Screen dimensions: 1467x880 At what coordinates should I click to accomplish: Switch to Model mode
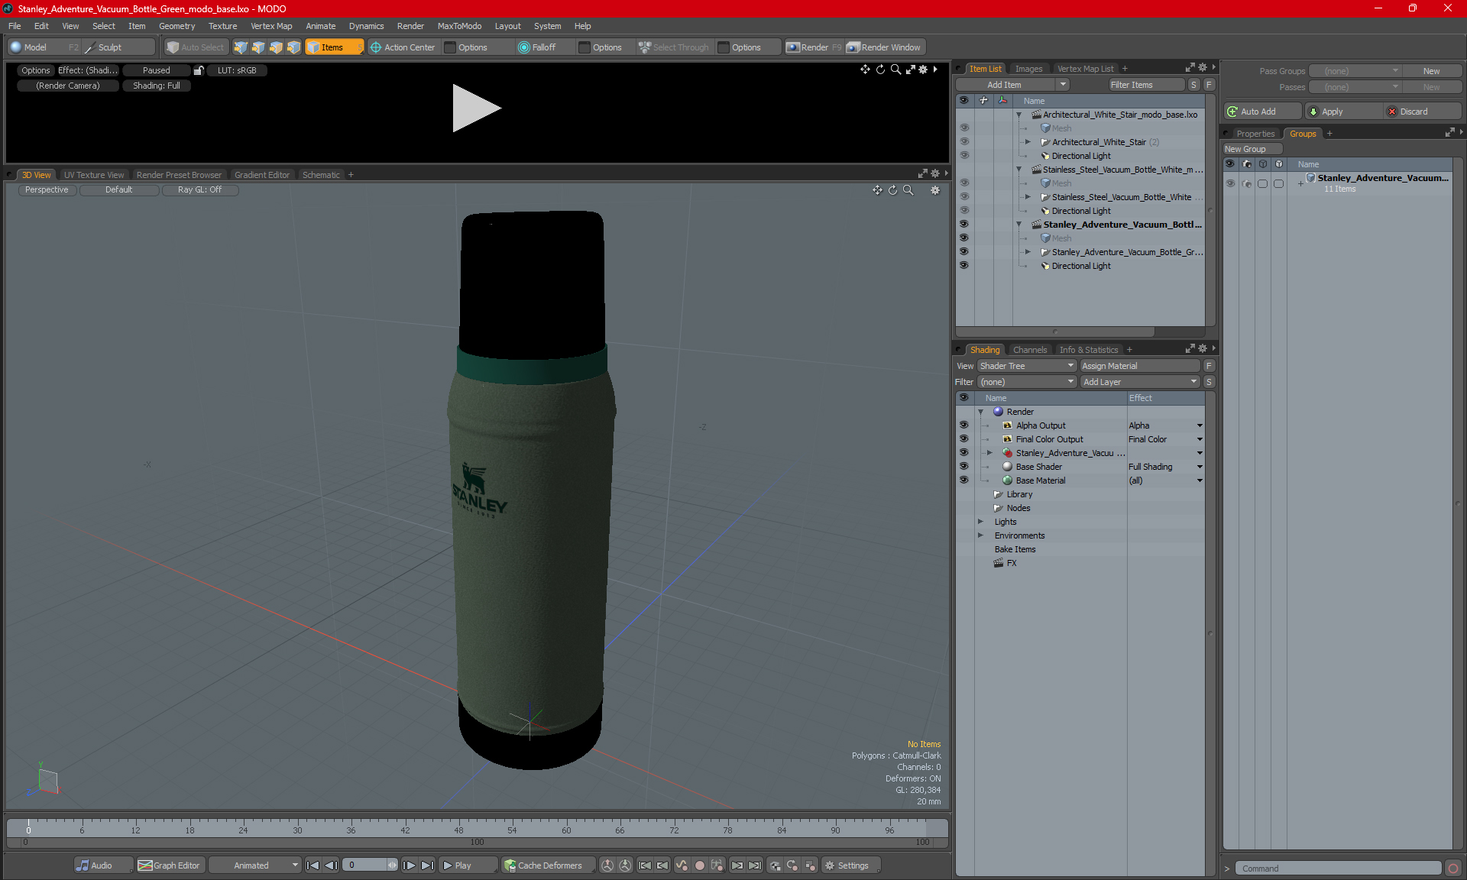coord(44,47)
